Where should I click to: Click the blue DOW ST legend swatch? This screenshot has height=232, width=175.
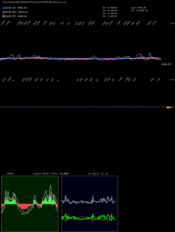tap(3, 8)
